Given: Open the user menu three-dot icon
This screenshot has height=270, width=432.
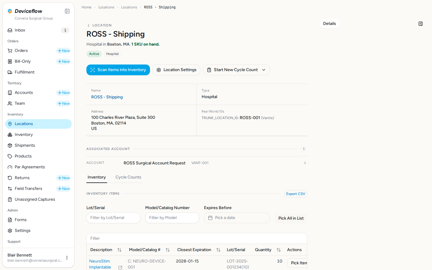Looking at the screenshot, I should click(67, 258).
